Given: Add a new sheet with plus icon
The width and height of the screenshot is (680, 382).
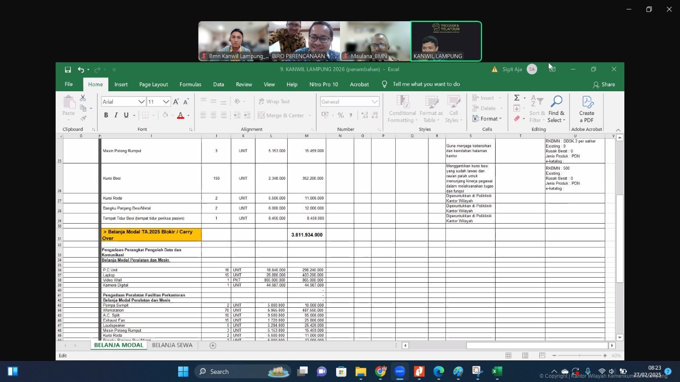Looking at the screenshot, I should (x=213, y=345).
